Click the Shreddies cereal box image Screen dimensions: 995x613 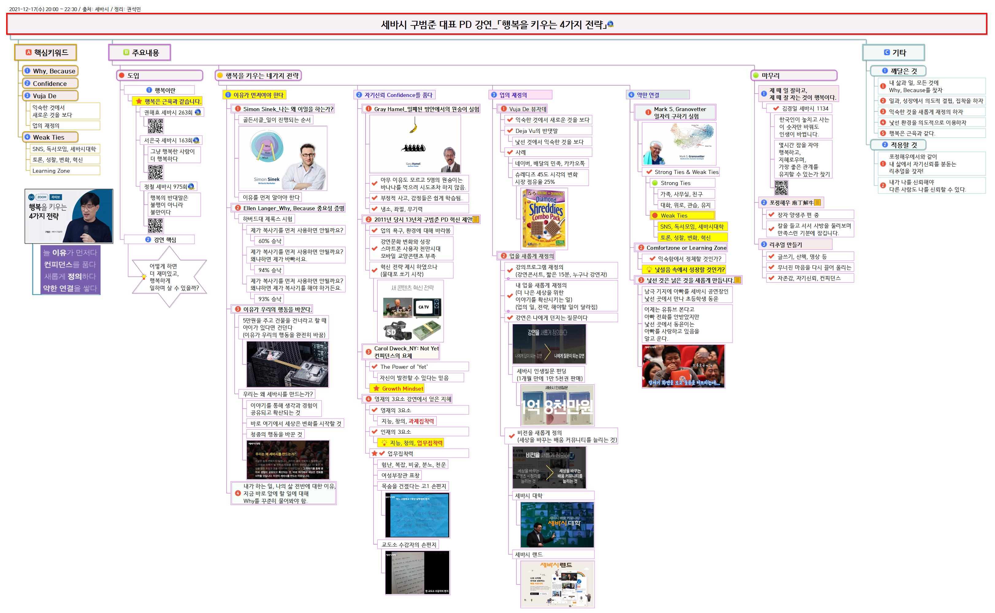click(x=544, y=218)
